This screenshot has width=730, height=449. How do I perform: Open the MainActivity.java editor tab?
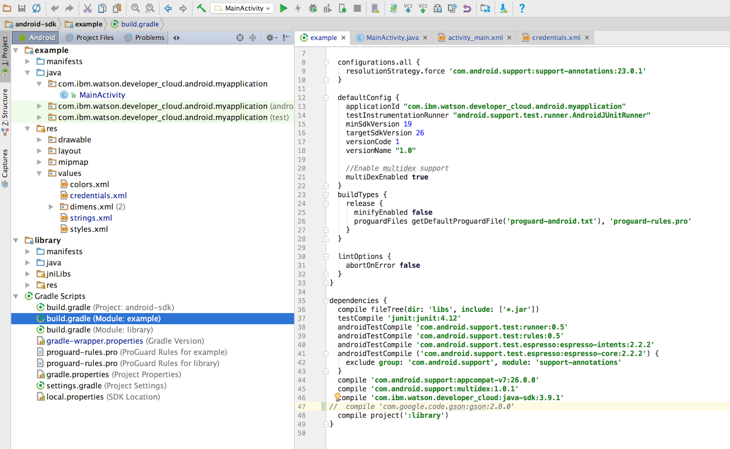pyautogui.click(x=392, y=37)
